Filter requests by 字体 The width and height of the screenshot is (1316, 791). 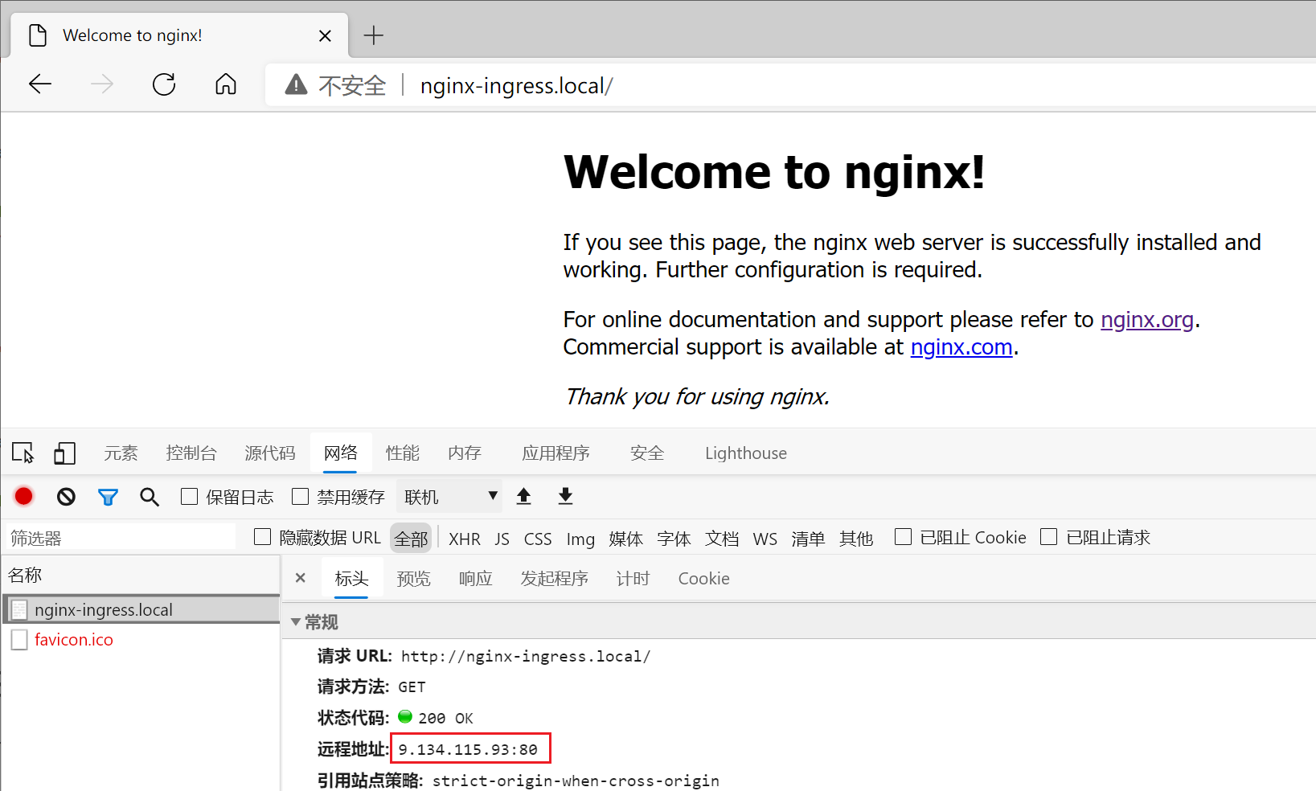[674, 539]
